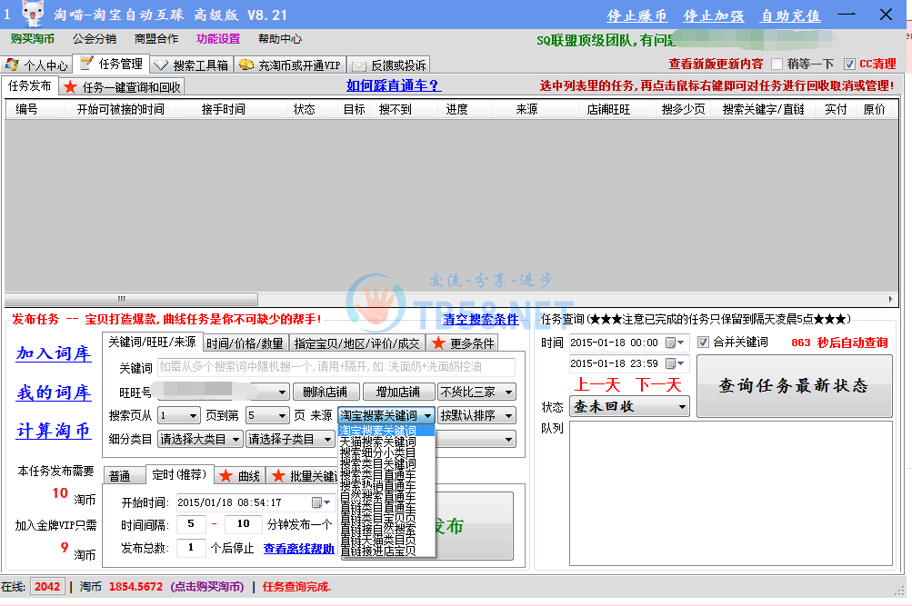Go to 上一天 previous day
The width and height of the screenshot is (912, 606).
tap(597, 384)
